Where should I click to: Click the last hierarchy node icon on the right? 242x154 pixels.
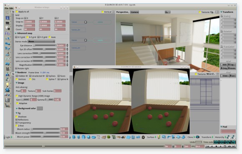[x=233, y=137]
